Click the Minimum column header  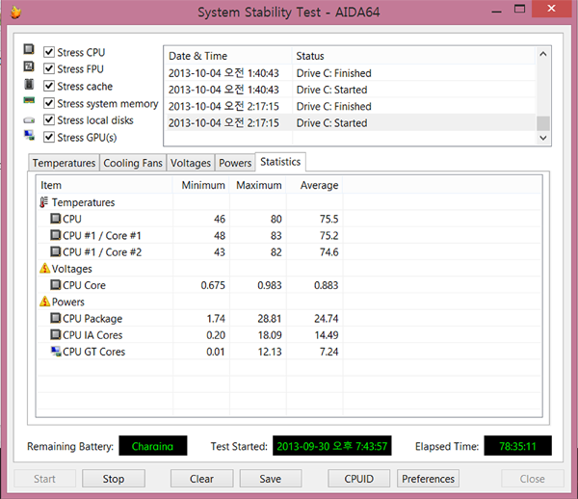point(201,185)
